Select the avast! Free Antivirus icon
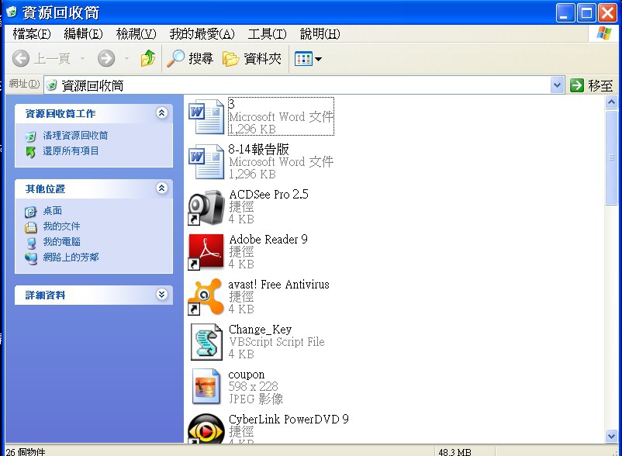The height and width of the screenshot is (456, 622). 205,296
